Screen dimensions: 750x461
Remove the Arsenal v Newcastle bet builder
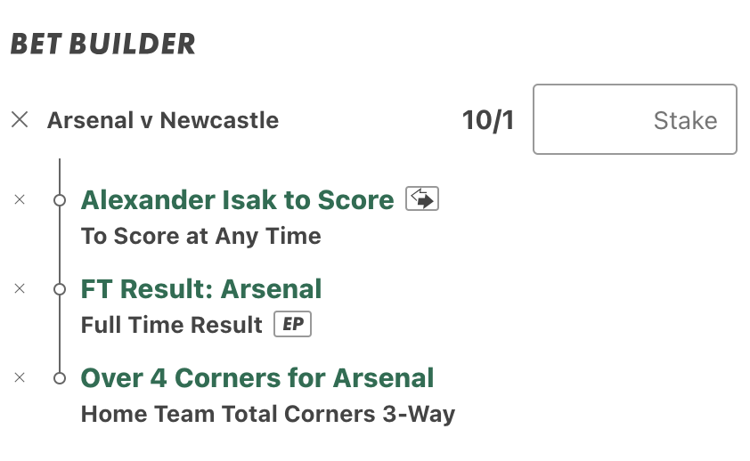coord(20,119)
